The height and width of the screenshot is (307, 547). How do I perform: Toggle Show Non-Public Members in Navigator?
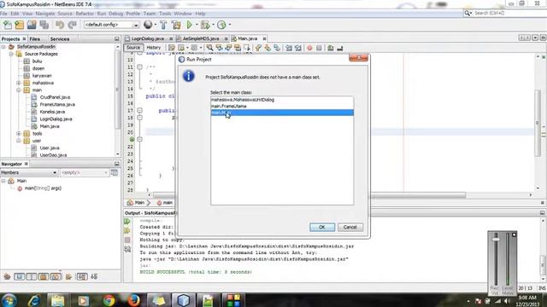point(44,276)
